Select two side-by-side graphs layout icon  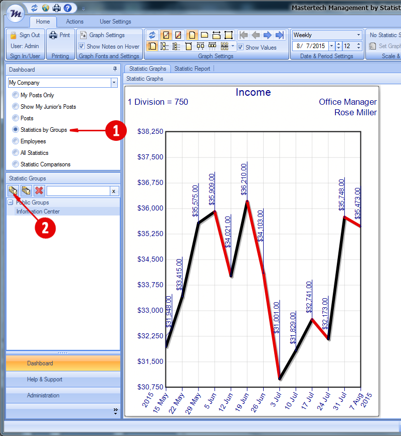200,46
